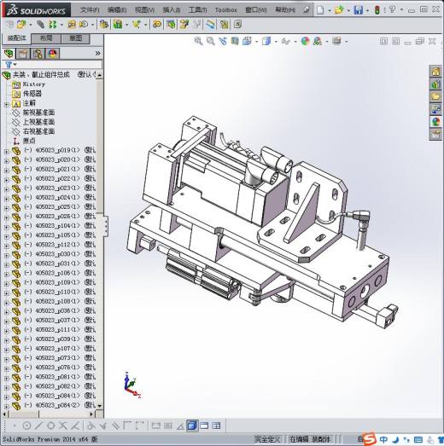
Task: Open the ConfigurationManager tab icon
Action: (38, 53)
